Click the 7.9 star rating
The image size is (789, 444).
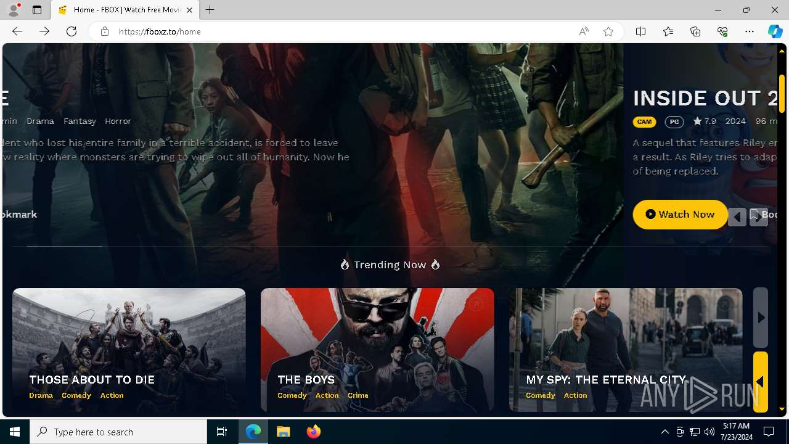(705, 121)
